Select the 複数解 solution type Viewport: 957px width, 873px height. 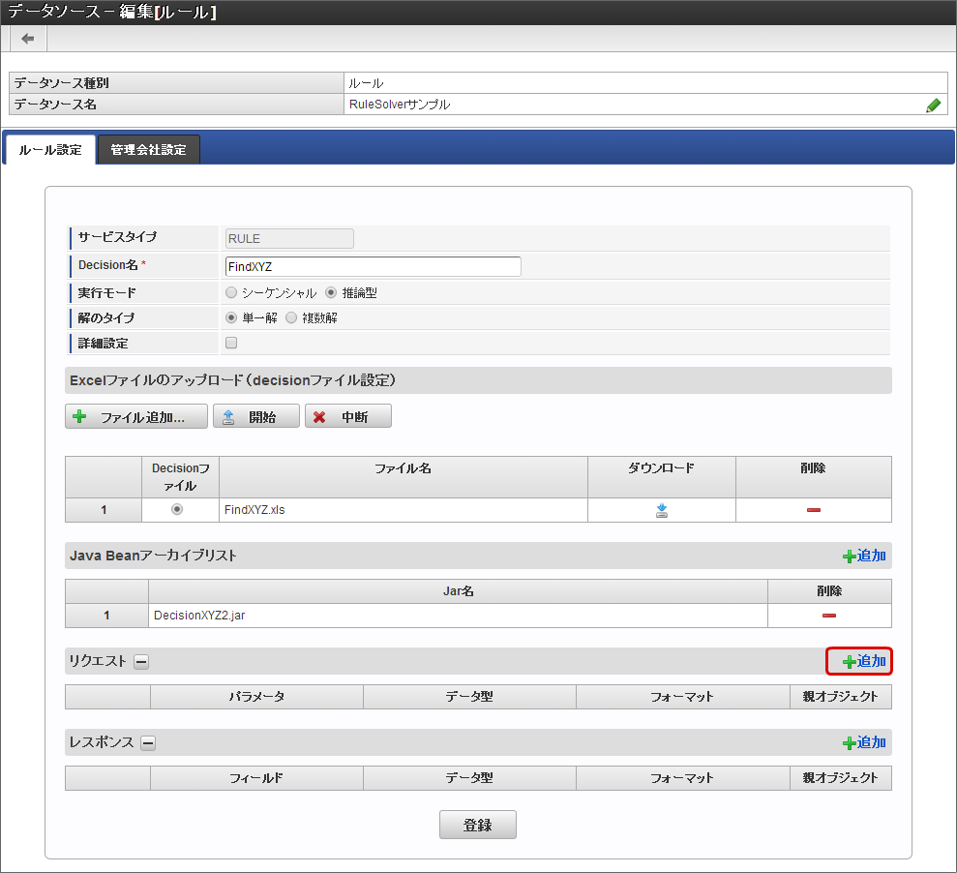pos(291,317)
